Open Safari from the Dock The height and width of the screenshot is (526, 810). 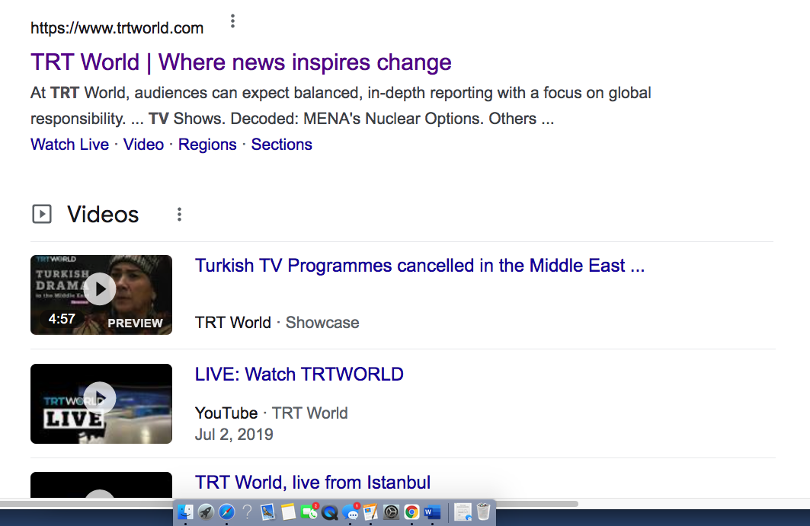226,512
